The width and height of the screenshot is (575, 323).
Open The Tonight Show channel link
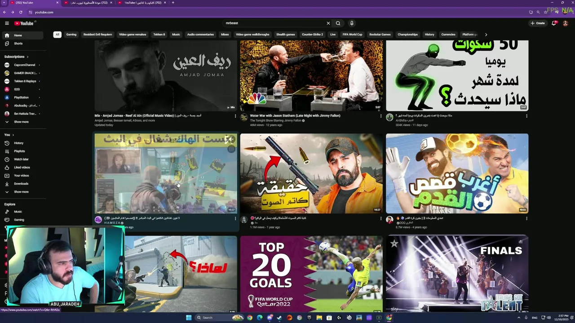click(276, 121)
